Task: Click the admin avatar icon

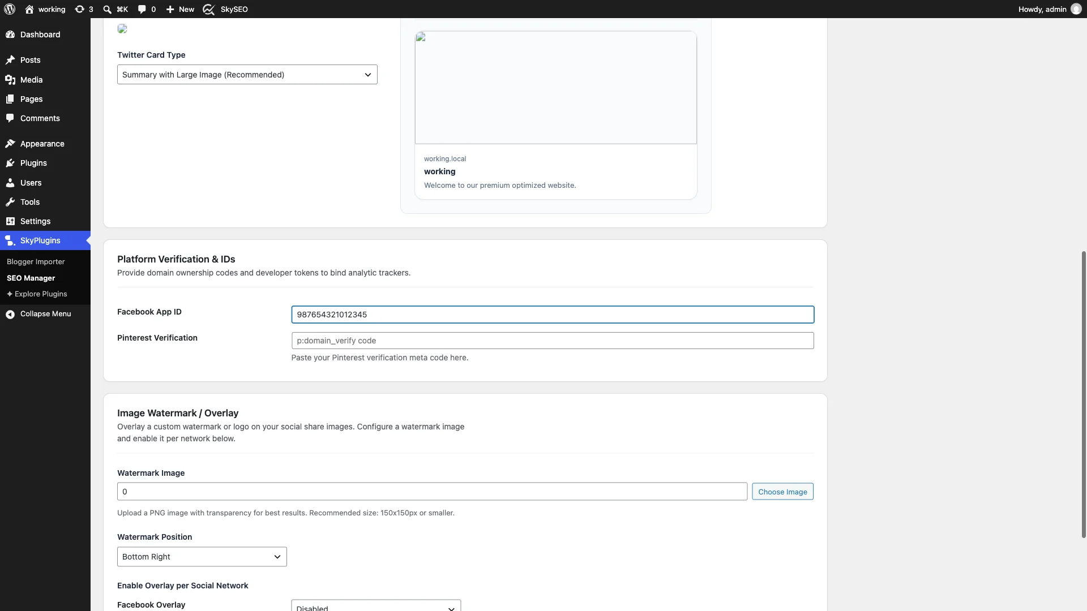Action: pos(1076,9)
